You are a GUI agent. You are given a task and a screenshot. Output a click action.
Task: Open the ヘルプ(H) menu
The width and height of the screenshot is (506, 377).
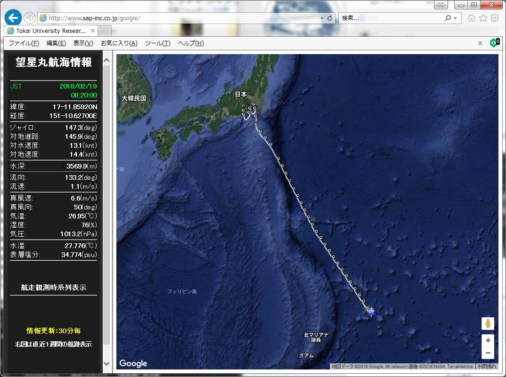point(191,43)
